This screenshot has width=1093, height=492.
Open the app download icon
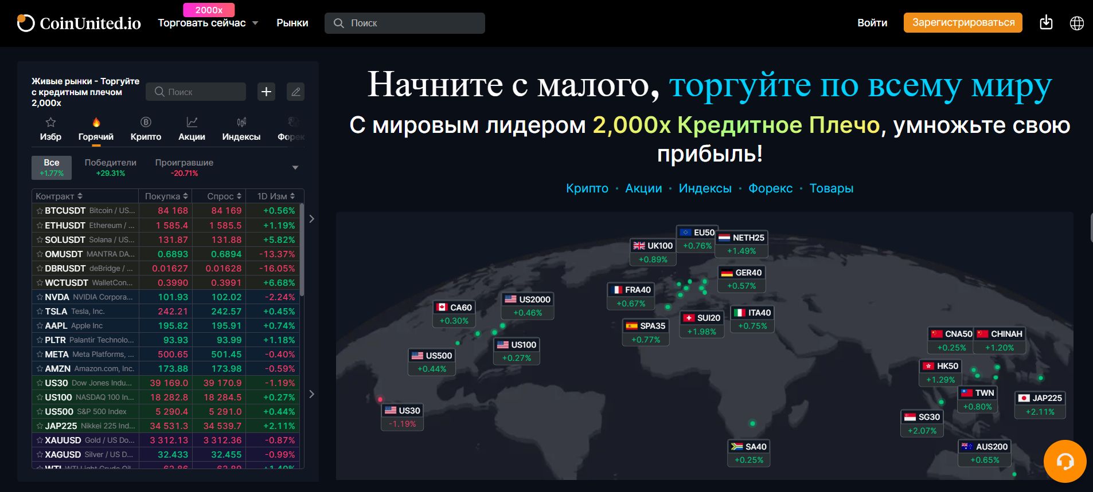click(1046, 23)
